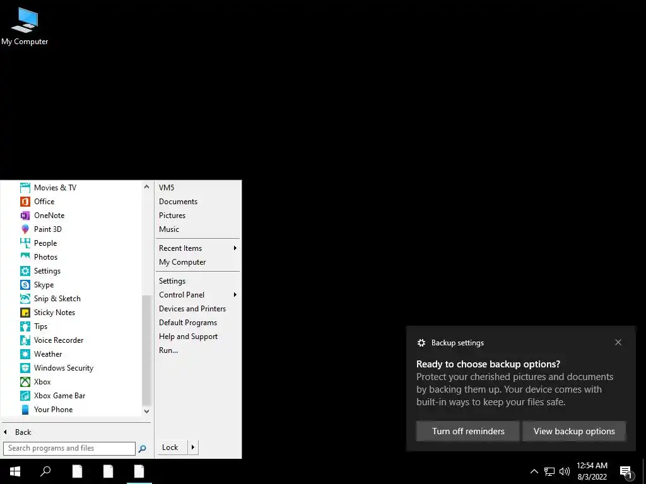Viewport: 646px width, 484px height.
Task: Expand the Recent Items submenu arrow
Action: tap(235, 248)
